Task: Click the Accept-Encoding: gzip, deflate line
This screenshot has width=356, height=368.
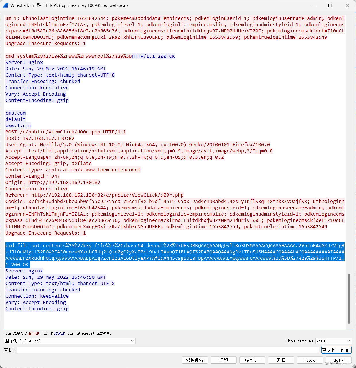Action: 49,164
